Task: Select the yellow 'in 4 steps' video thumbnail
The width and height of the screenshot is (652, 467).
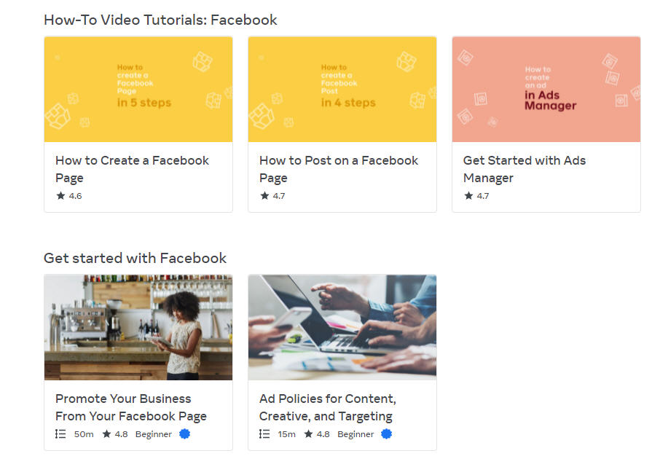Action: point(342,90)
